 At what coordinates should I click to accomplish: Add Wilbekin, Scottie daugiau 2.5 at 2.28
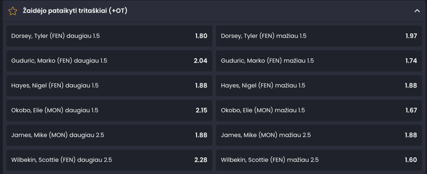[109, 160]
